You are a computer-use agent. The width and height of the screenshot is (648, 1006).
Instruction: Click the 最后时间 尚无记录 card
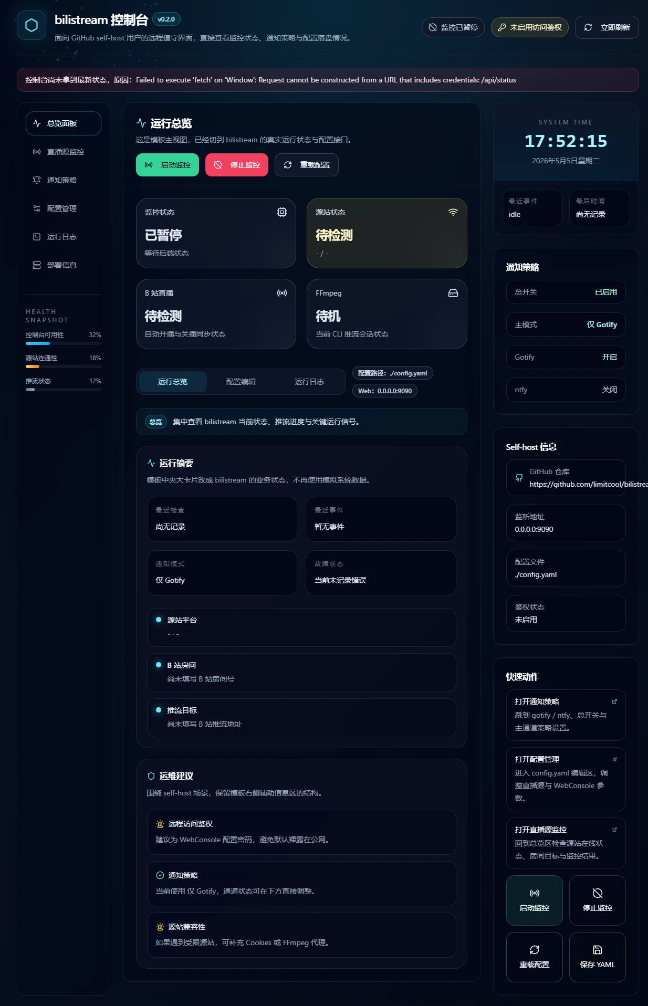click(600, 208)
